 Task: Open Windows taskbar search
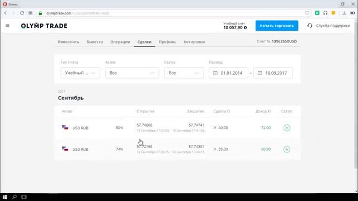point(15,197)
